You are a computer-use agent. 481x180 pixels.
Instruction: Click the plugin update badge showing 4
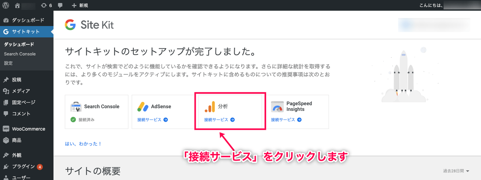[x=39, y=166]
